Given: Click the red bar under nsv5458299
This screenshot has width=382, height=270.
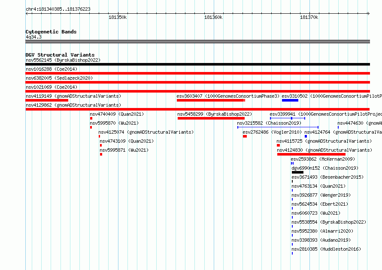Looking at the screenshot, I should pyautogui.click(x=211, y=118).
